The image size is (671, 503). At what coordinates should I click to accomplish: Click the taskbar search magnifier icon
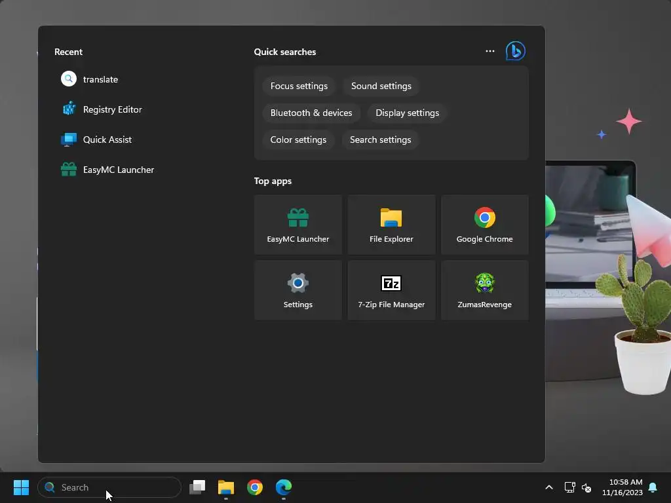click(50, 487)
